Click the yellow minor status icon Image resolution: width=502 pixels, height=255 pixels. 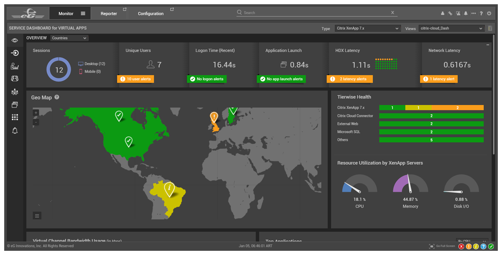(x=476, y=246)
